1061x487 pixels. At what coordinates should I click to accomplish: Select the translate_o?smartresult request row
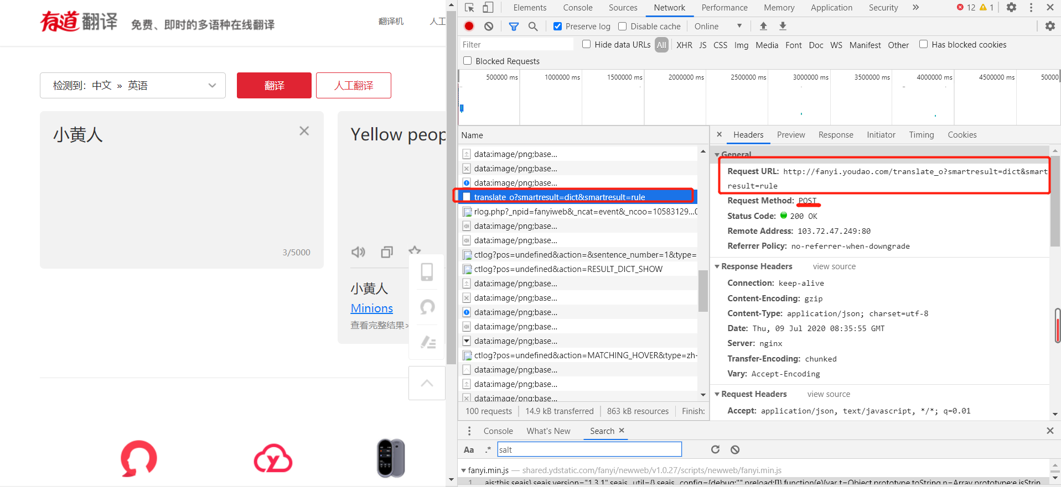[x=578, y=197]
